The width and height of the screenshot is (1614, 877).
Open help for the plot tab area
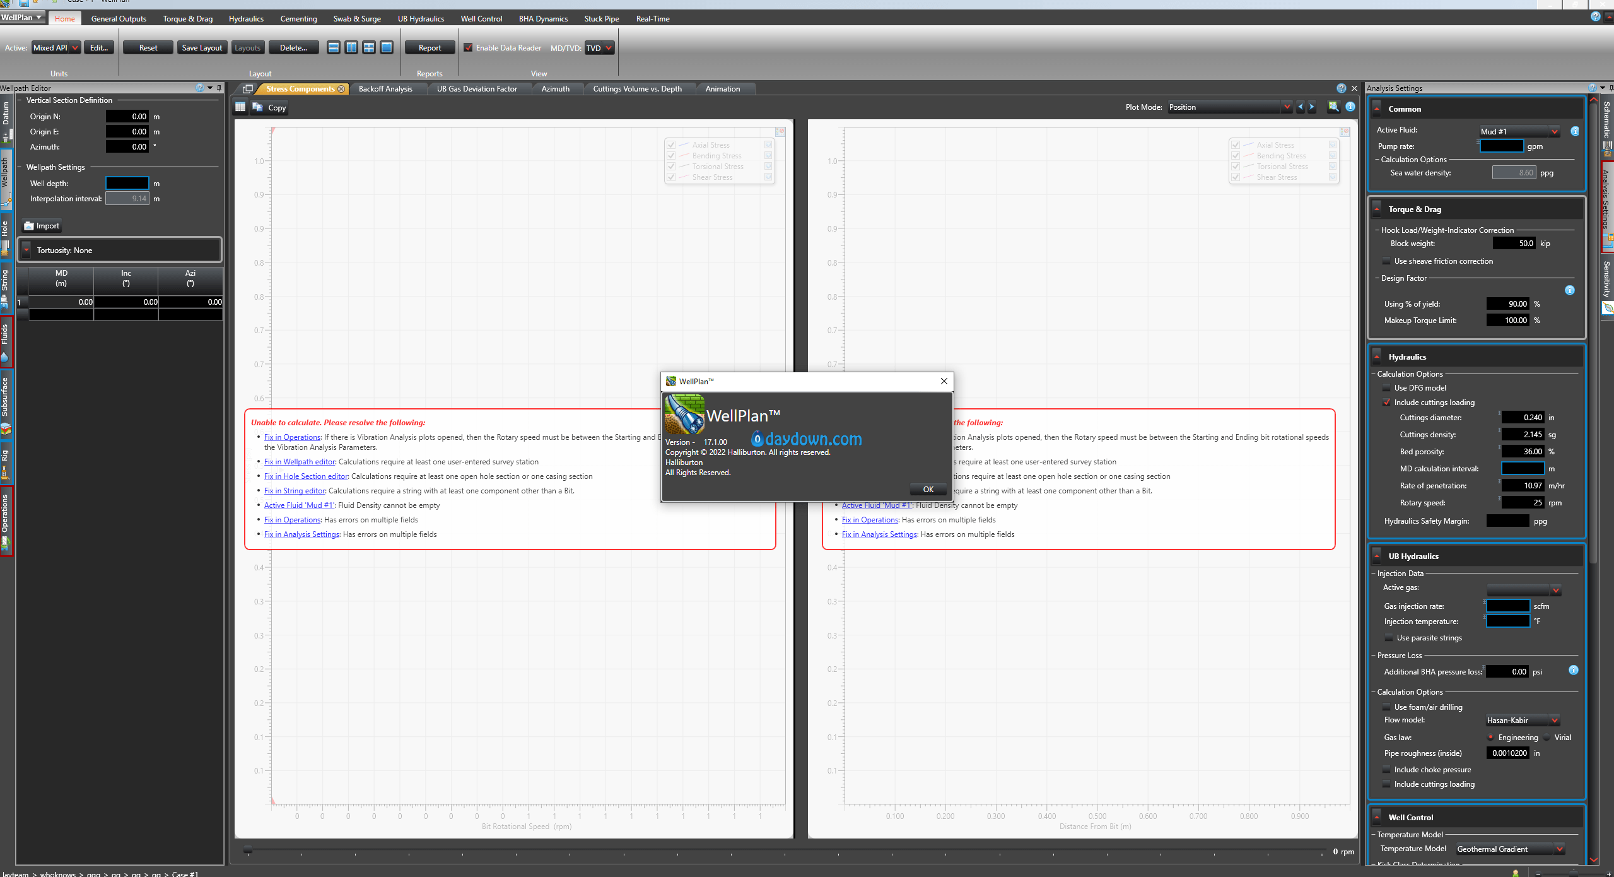click(x=1341, y=88)
